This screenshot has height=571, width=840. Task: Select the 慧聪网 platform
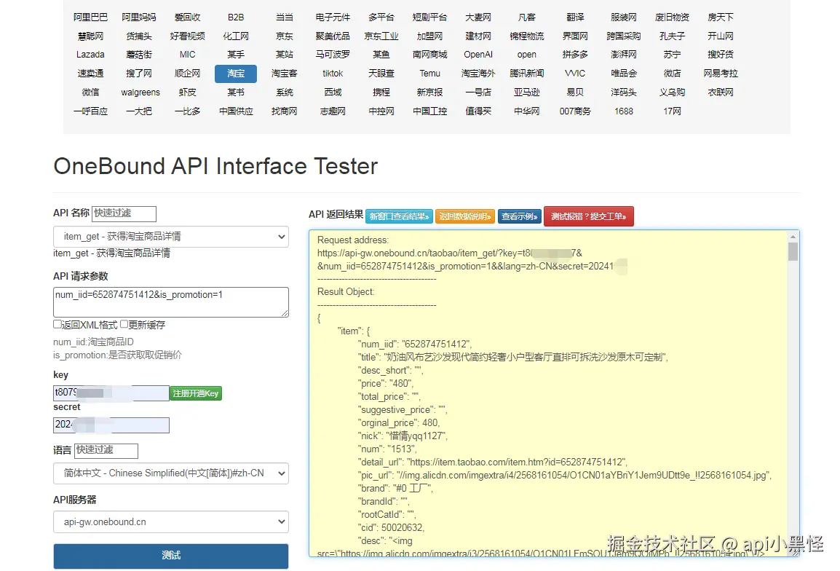point(90,36)
